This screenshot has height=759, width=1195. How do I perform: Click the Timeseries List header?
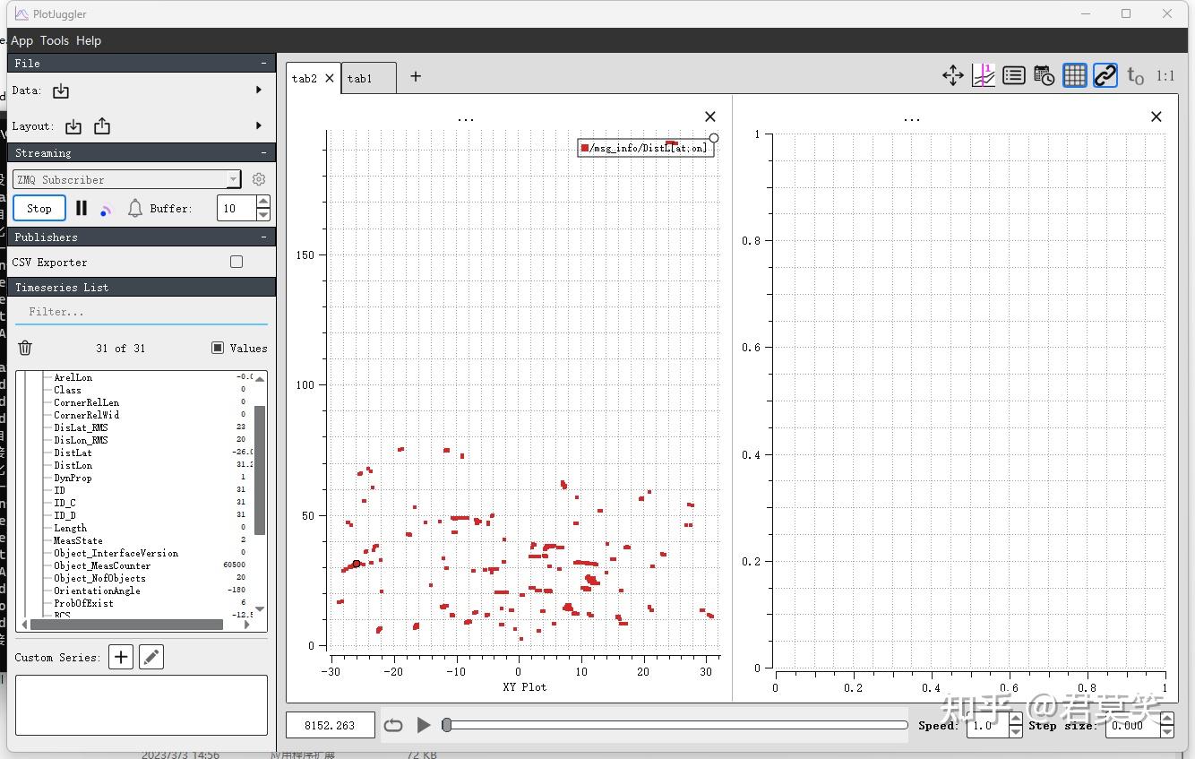click(142, 287)
